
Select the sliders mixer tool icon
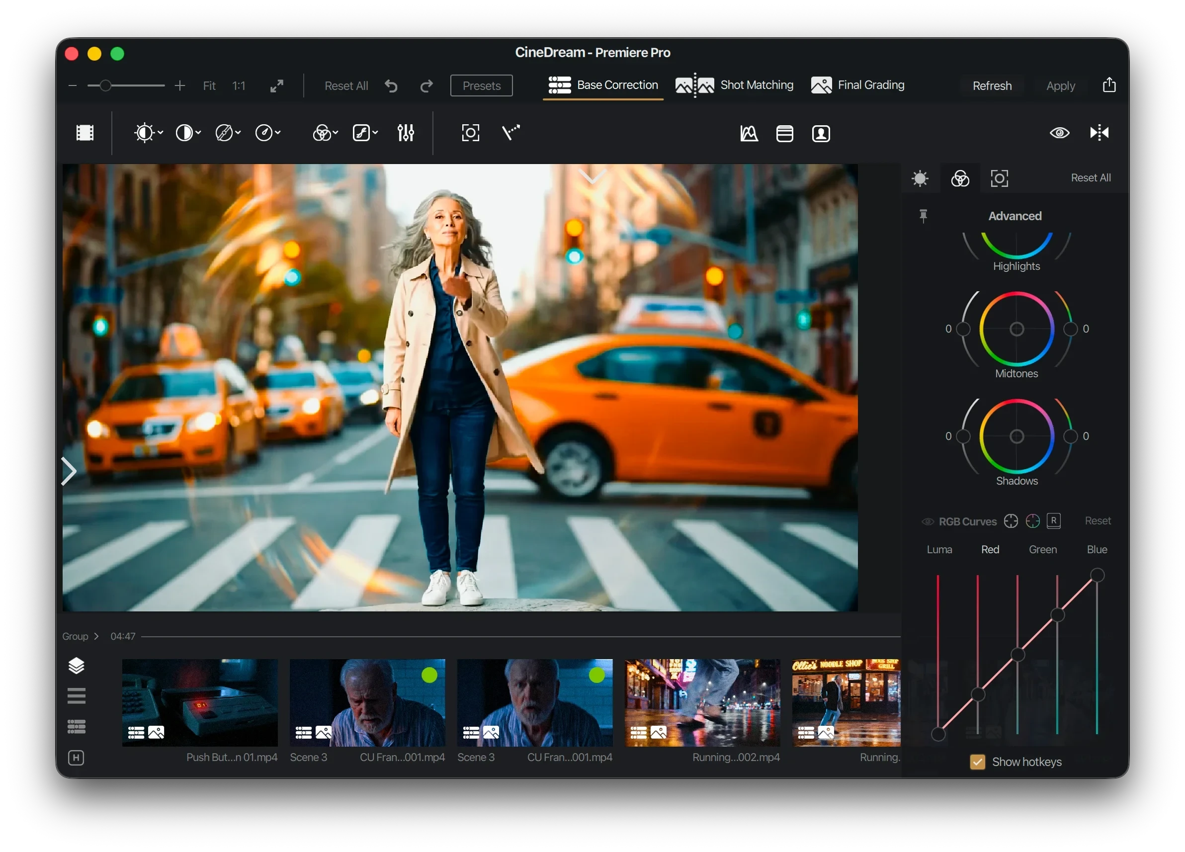point(406,133)
